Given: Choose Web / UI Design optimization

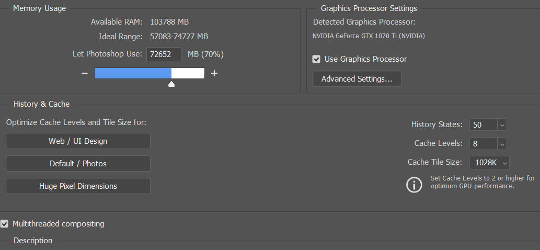Looking at the screenshot, I should [x=78, y=141].
